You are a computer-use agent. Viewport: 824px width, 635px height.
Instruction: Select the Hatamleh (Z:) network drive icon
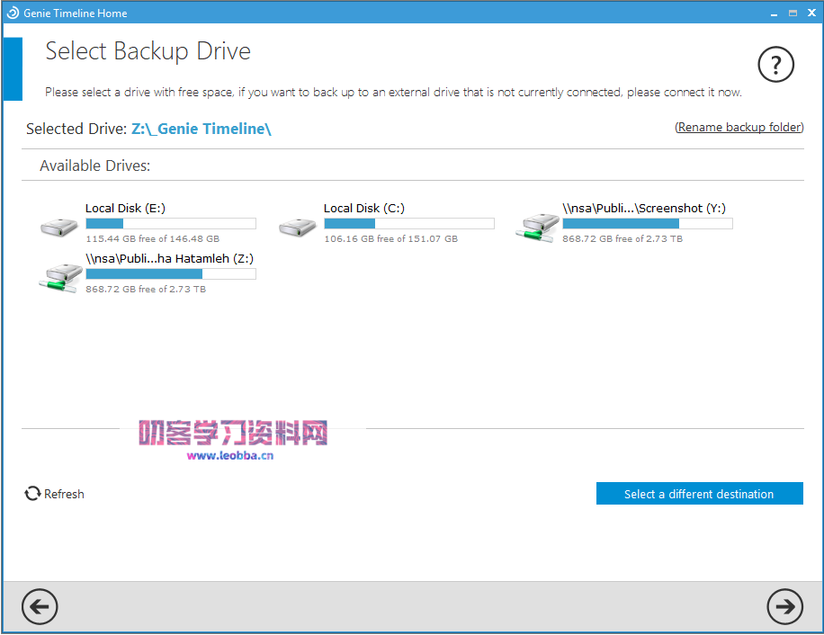[60, 278]
